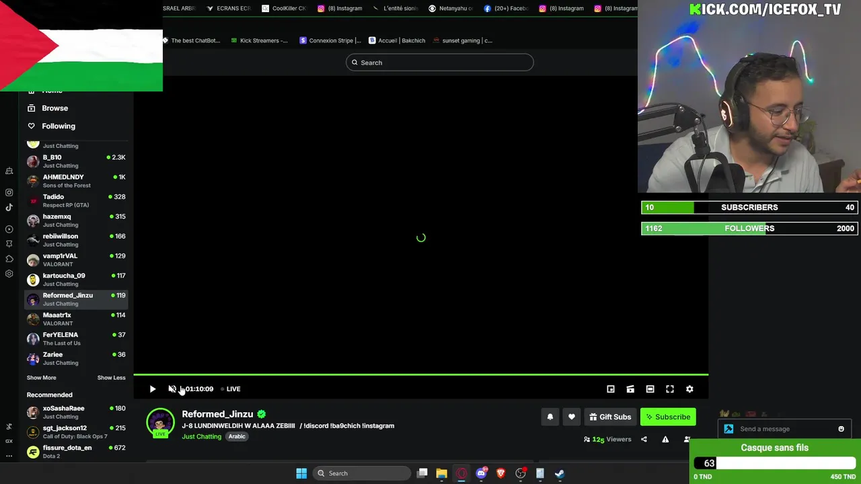Viewport: 861px width, 484px height.
Task: Focus the Send a message chat field
Action: click(784, 429)
